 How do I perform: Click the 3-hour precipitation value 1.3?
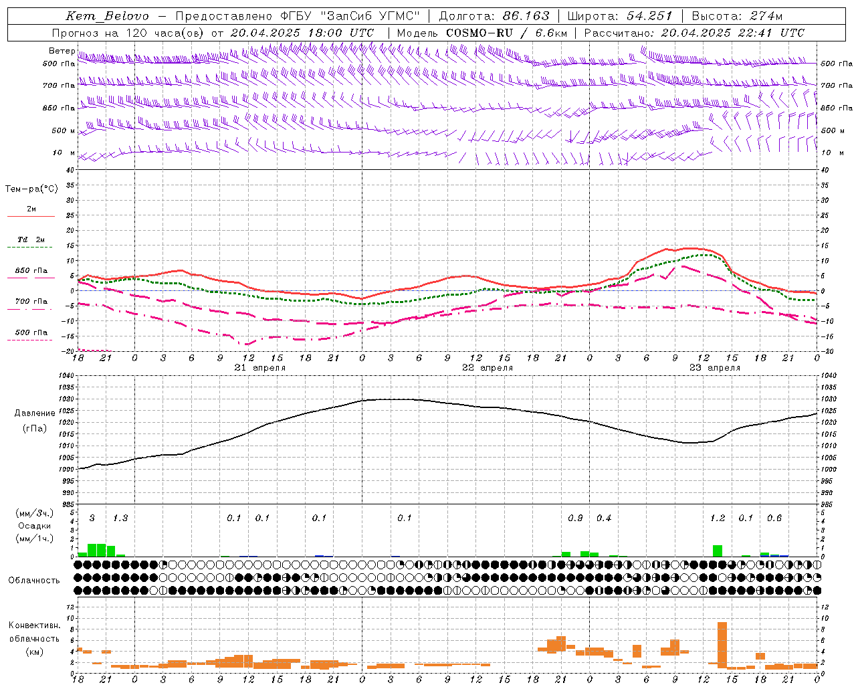click(x=120, y=518)
